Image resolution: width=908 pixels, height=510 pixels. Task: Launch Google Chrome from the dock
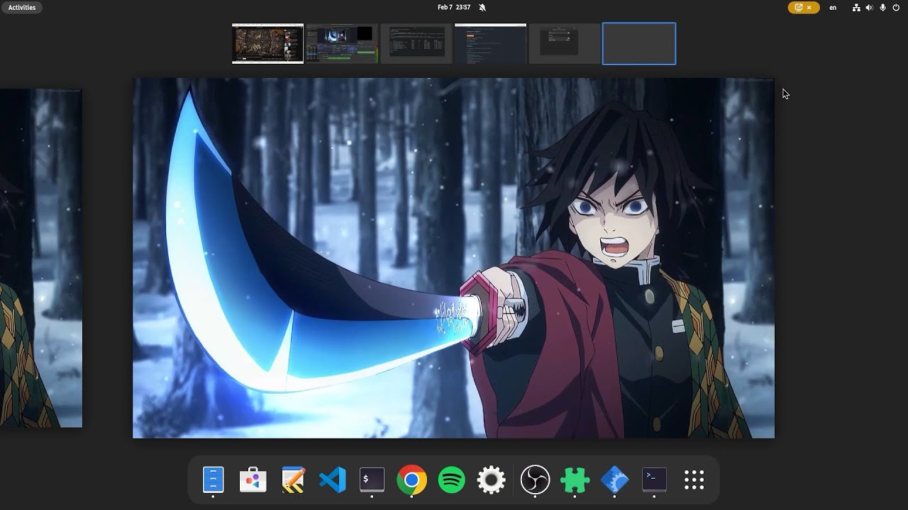pos(412,480)
